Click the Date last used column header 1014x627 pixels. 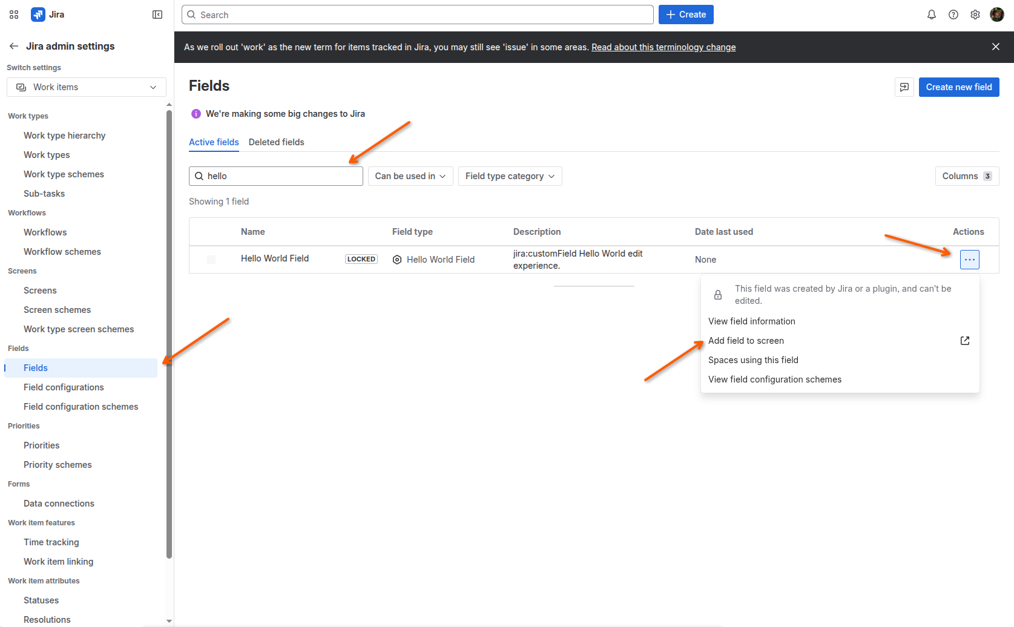[724, 232]
